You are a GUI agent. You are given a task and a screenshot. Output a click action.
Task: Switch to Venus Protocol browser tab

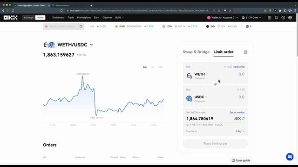coord(62,6)
